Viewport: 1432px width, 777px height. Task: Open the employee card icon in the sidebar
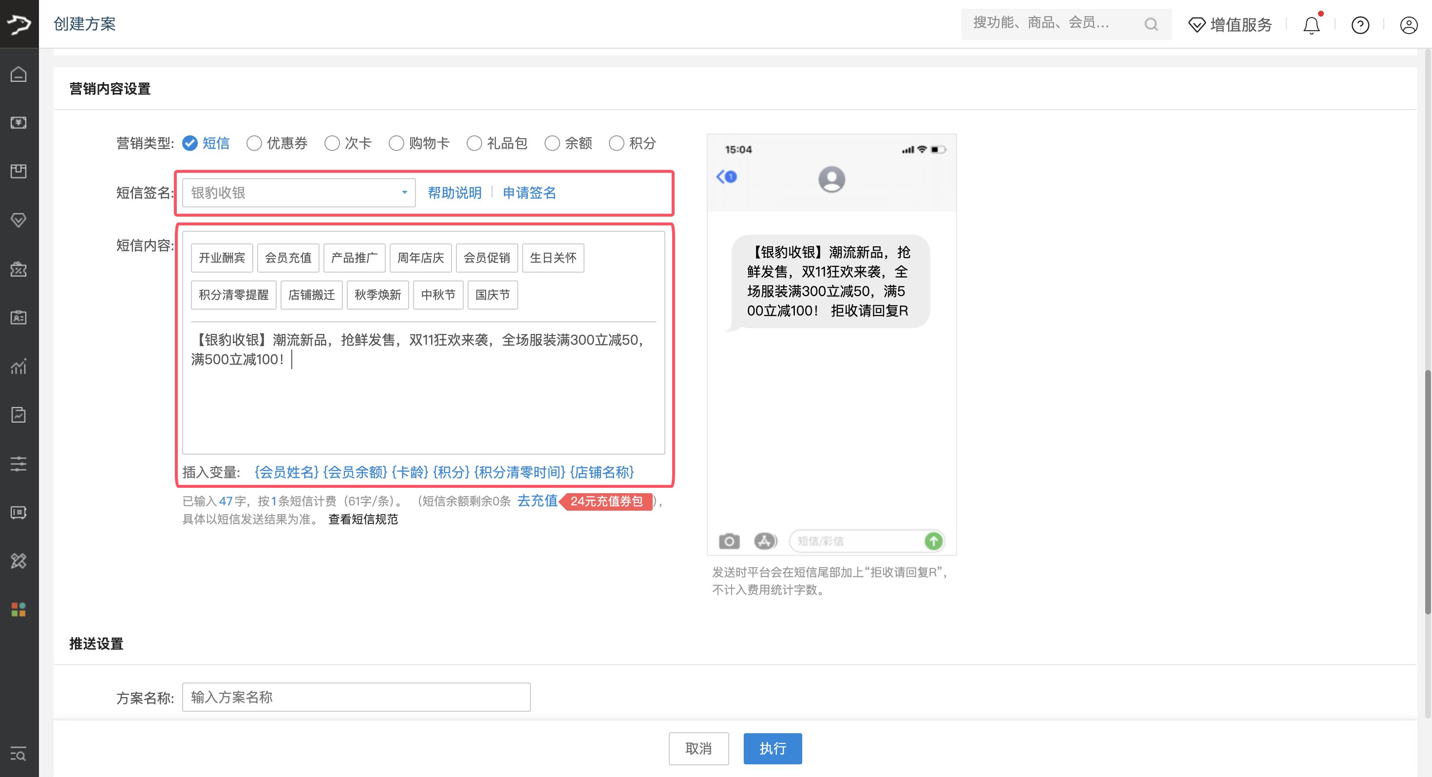19,317
